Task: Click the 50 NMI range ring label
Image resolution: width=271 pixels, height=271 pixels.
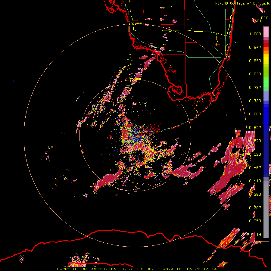Action: 135,79
